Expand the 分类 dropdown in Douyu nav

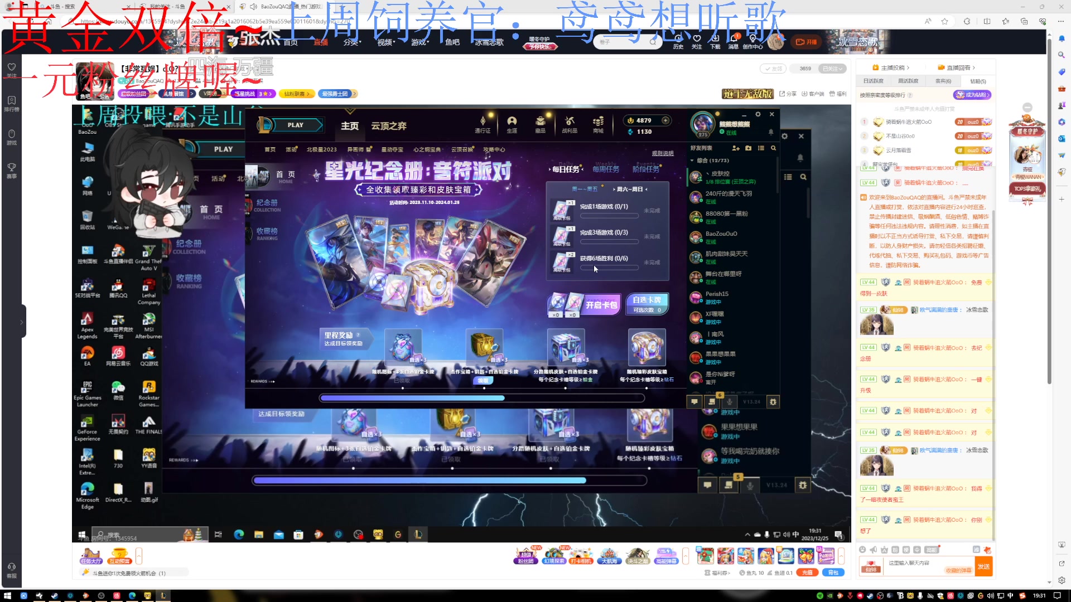(353, 42)
